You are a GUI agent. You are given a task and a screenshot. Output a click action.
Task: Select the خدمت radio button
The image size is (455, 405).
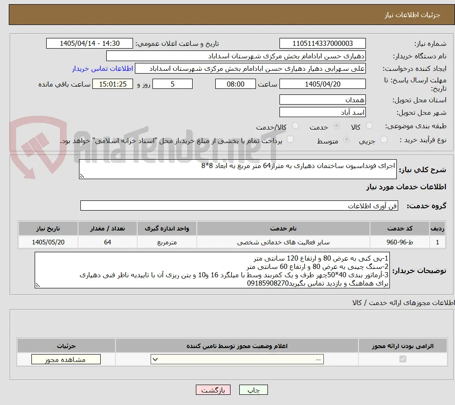(x=336, y=125)
